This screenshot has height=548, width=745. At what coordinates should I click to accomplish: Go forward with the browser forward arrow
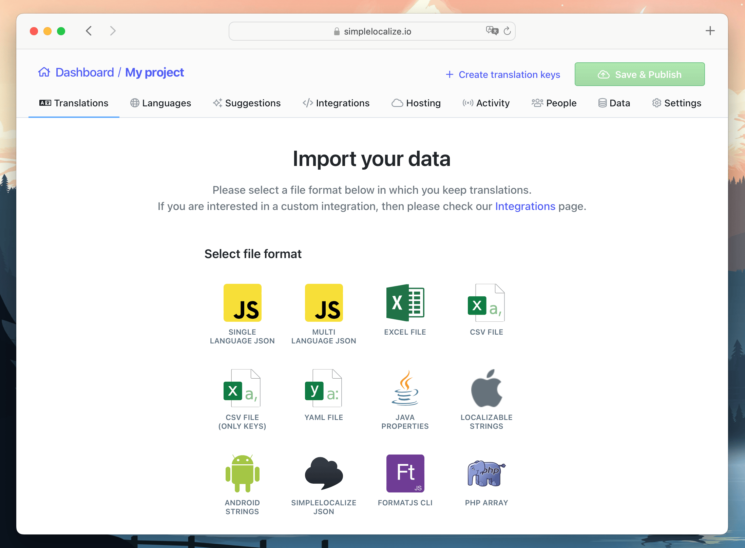[x=113, y=31]
